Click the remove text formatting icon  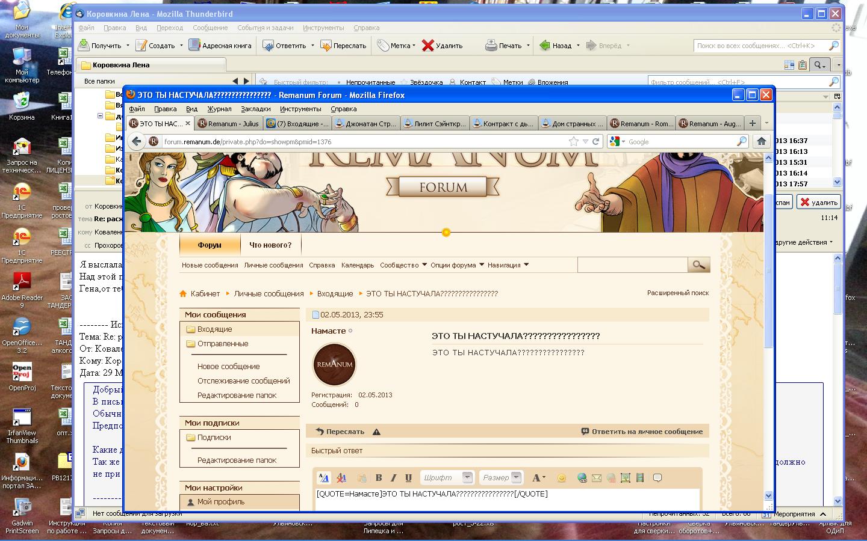(x=341, y=478)
